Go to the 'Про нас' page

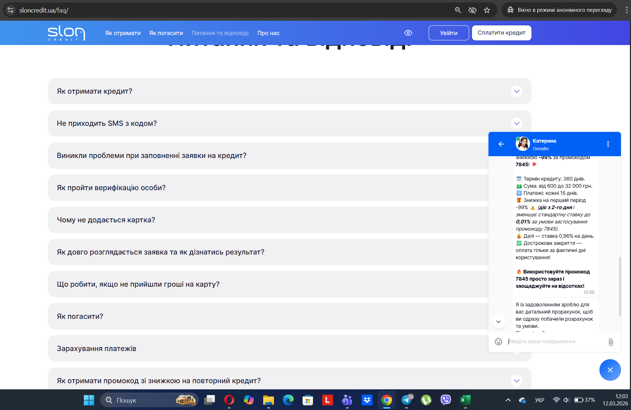pos(269,33)
